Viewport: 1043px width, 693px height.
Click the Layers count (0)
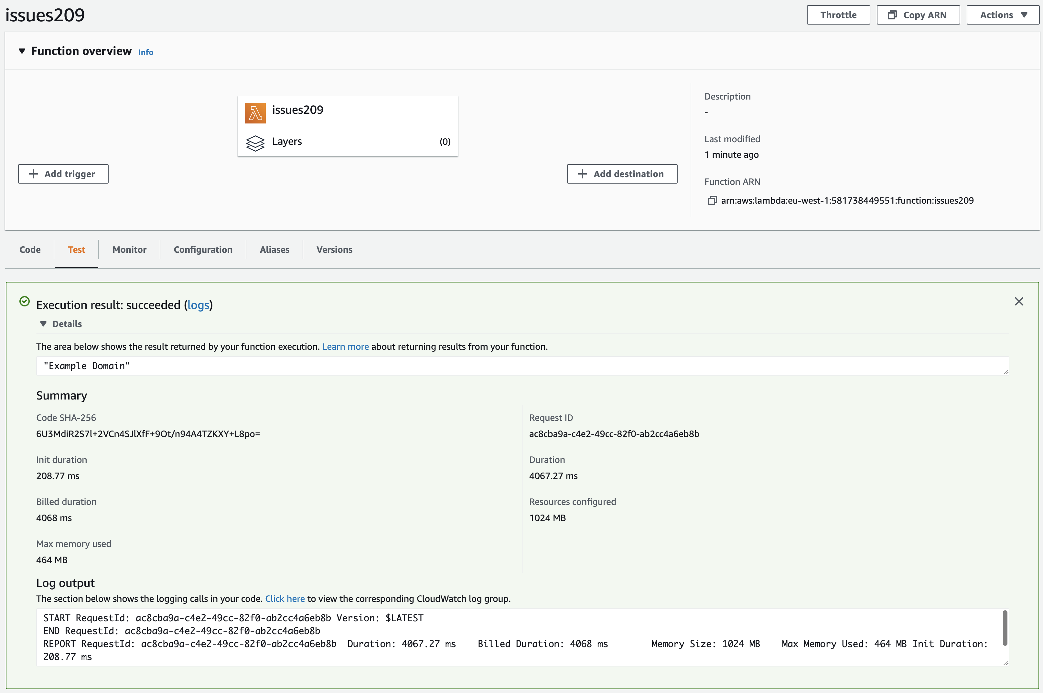click(x=445, y=142)
